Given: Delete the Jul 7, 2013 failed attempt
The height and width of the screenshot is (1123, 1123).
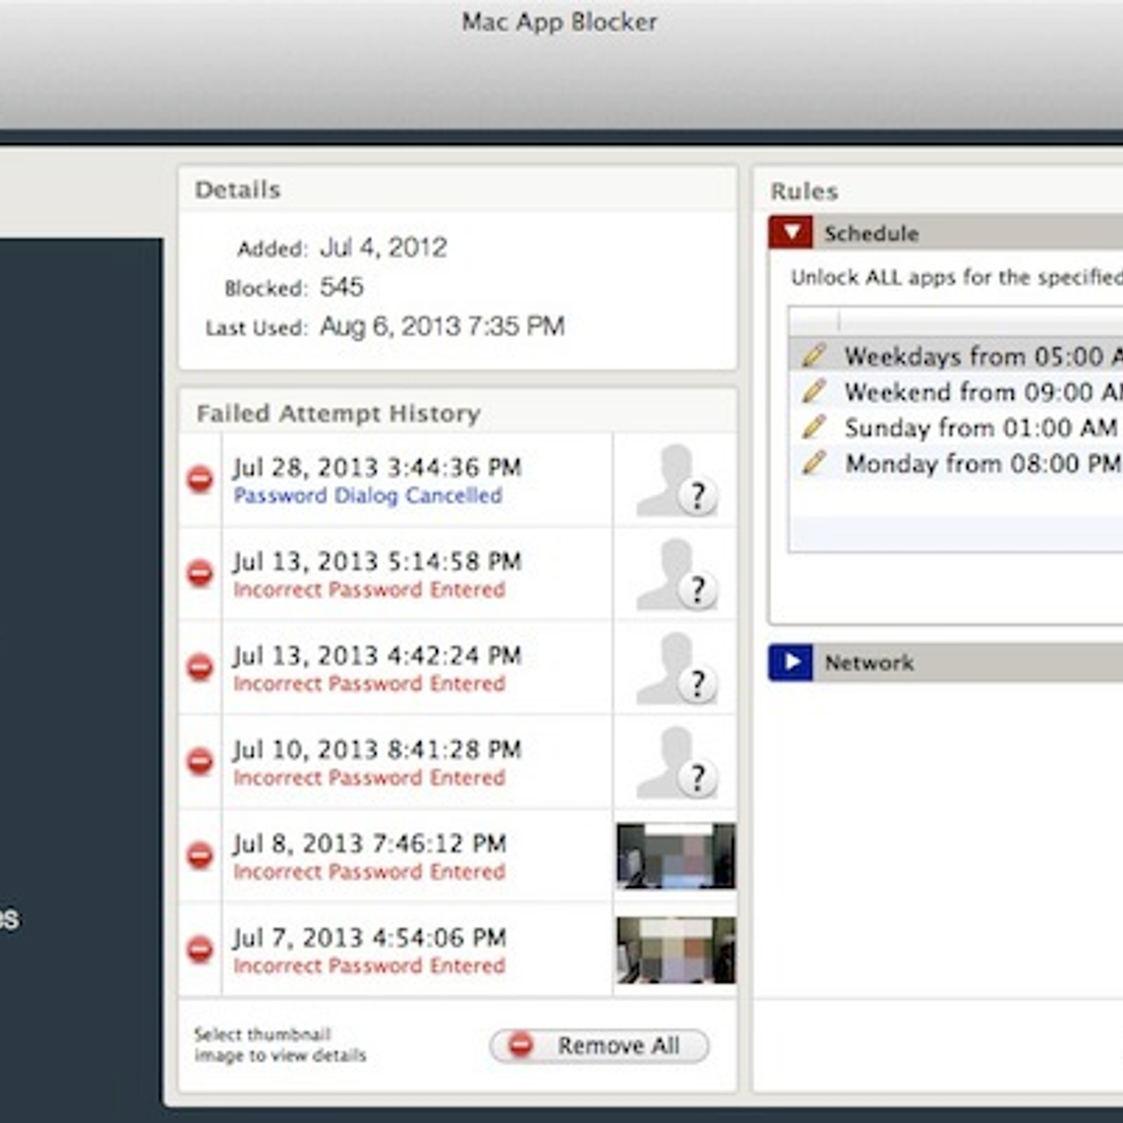Looking at the screenshot, I should [199, 950].
